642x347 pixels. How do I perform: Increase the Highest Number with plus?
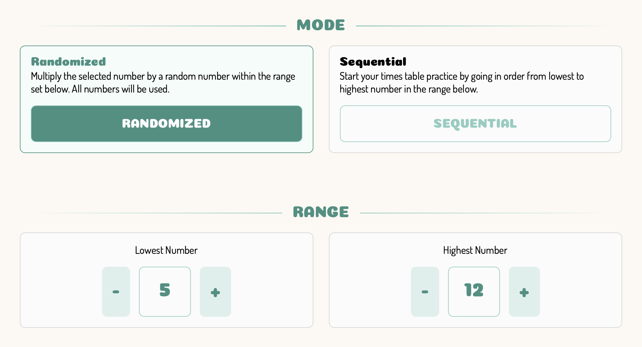524,292
